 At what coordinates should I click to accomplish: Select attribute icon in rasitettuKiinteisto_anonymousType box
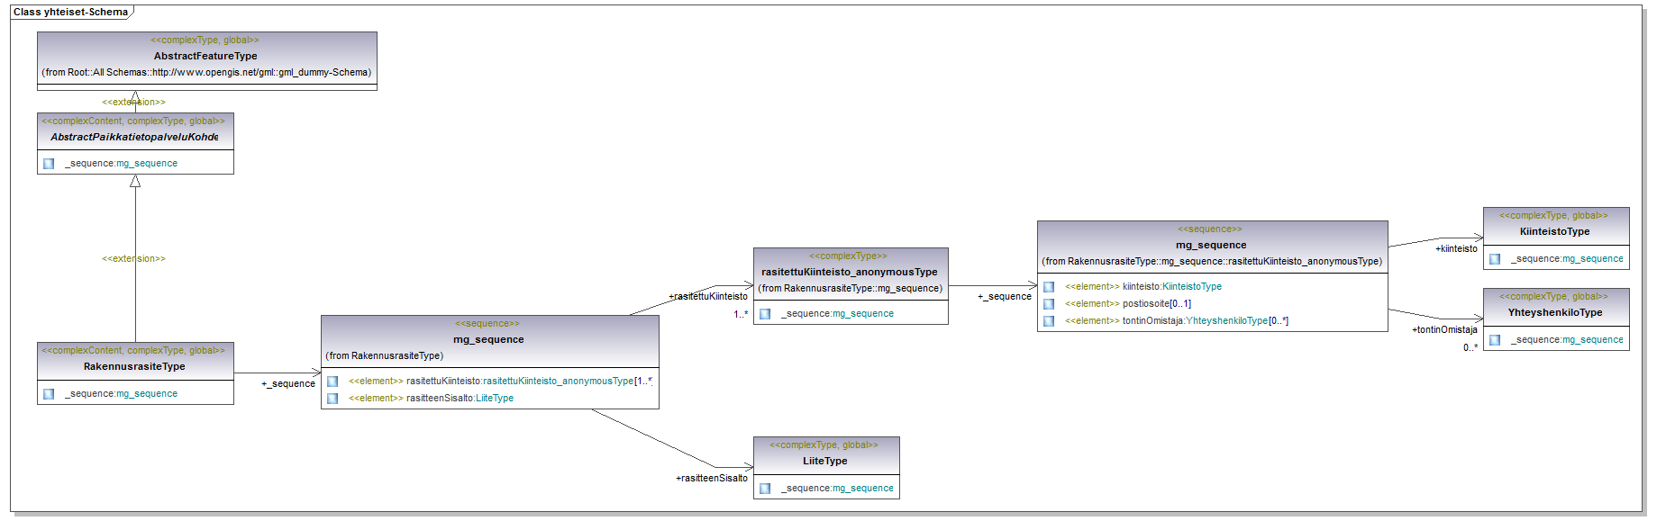click(765, 314)
